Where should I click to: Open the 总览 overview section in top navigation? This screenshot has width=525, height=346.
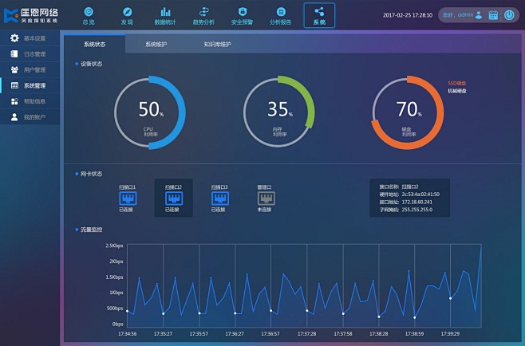pos(89,16)
